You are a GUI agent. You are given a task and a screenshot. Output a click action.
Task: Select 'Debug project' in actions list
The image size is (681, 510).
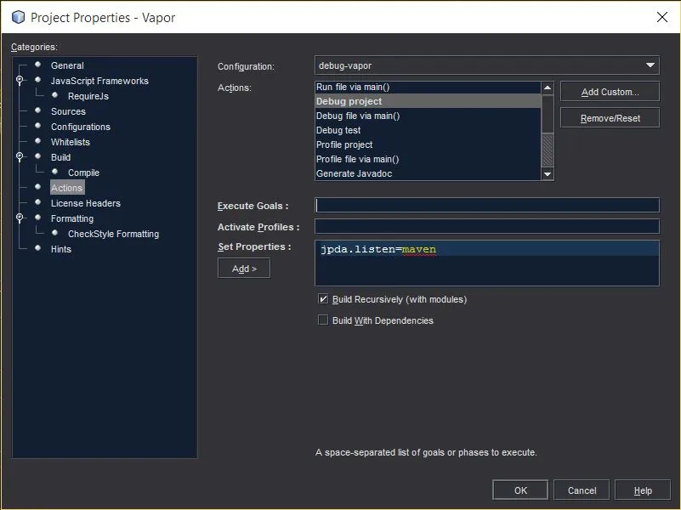[x=428, y=101]
